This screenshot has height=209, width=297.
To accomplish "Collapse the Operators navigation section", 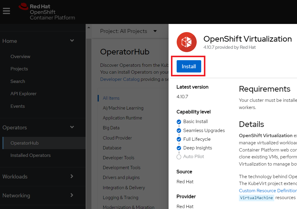I will tap(72, 127).
